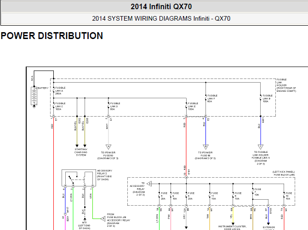Click the 'NCA' label on the battery cable
The height and width of the screenshot is (230, 308).
32,79
